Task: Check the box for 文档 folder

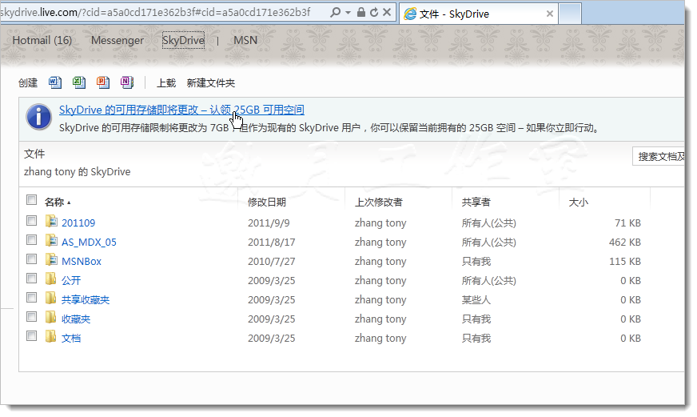Action: pos(31,335)
